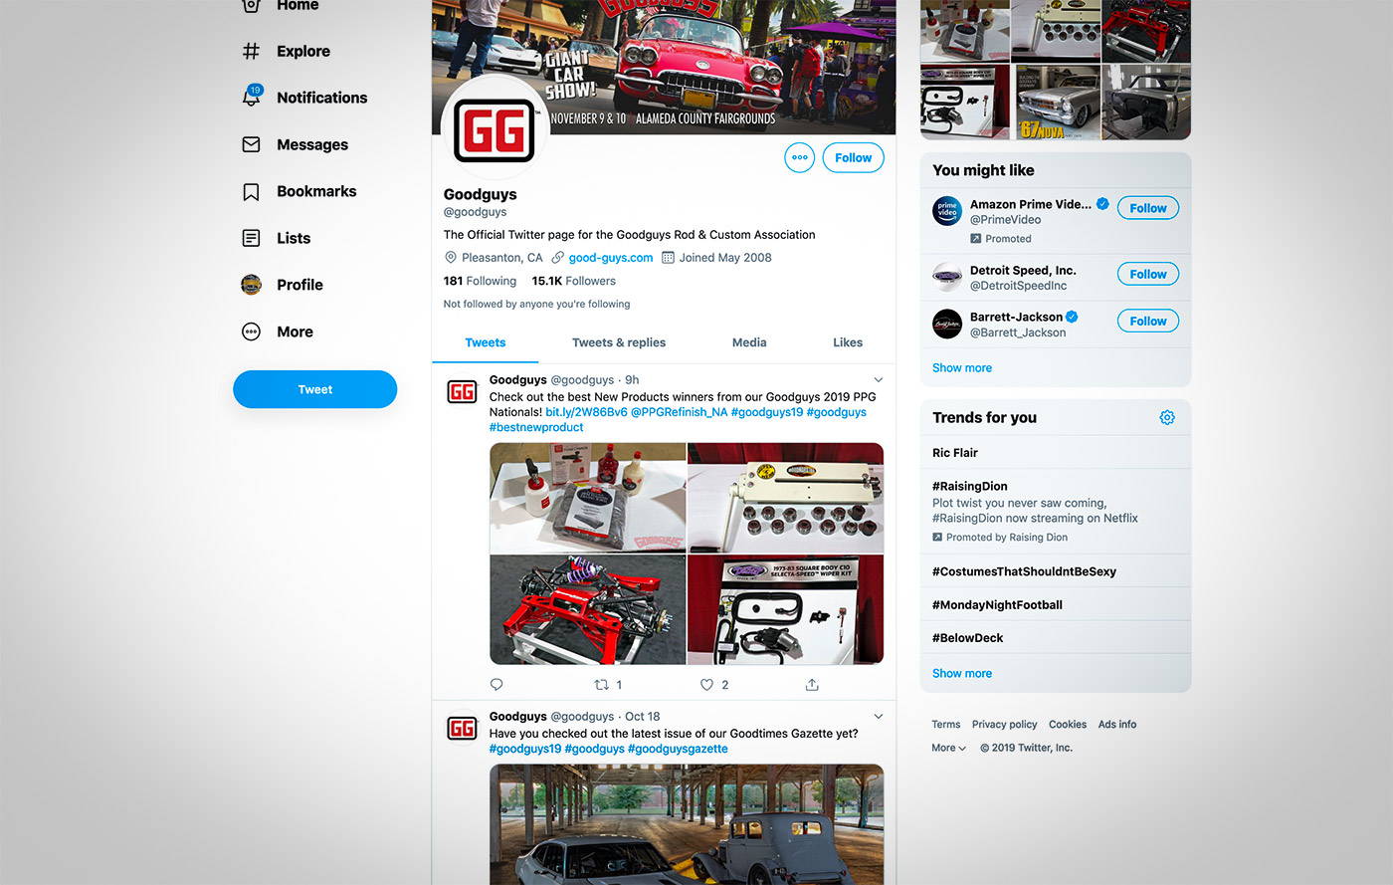Follow the Goodguys profile
Viewport: 1393px width, 885px height.
853,157
